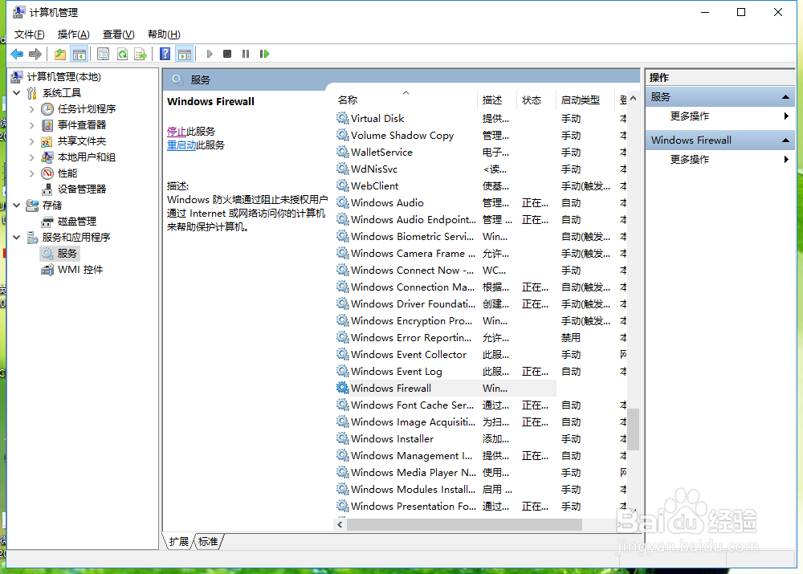The width and height of the screenshot is (803, 574).
Task: Collapse the 存储 tree node
Action: 17,206
